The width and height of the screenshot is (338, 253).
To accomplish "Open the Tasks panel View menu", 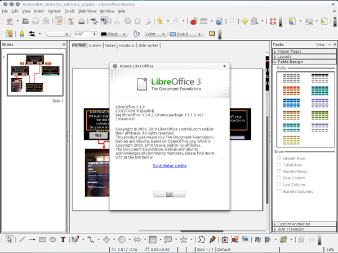I will [323, 44].
